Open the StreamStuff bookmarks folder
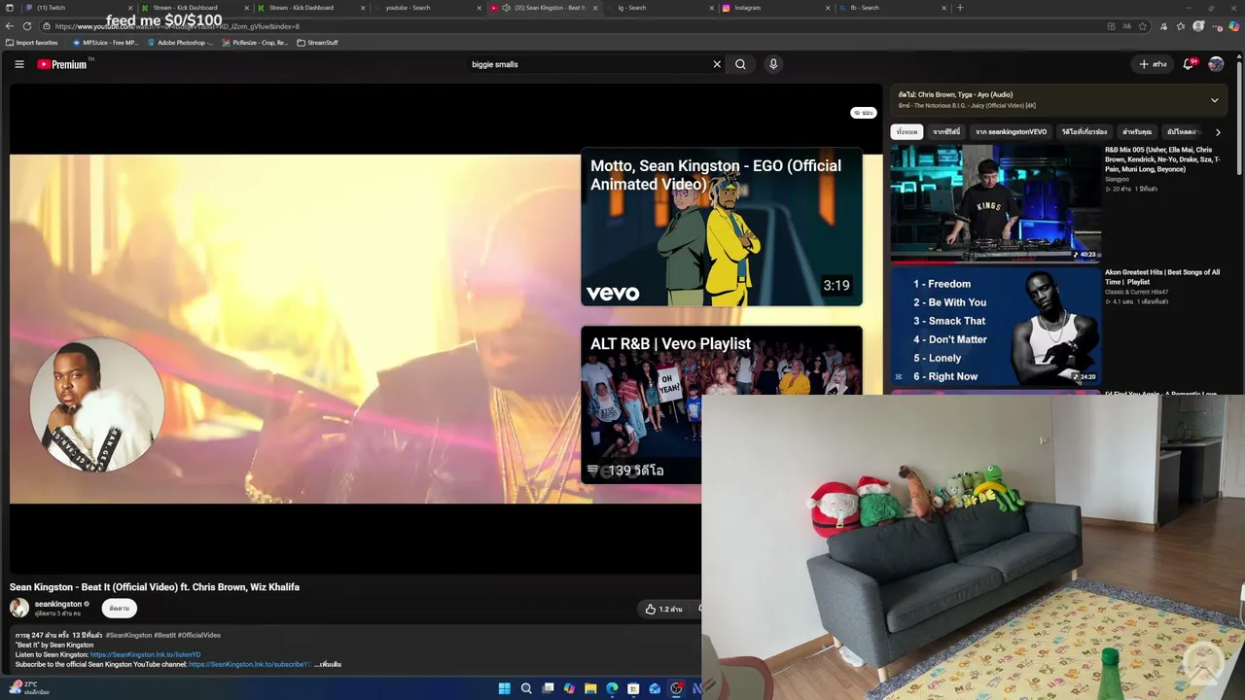Viewport: 1245px width, 700px height. [x=318, y=43]
